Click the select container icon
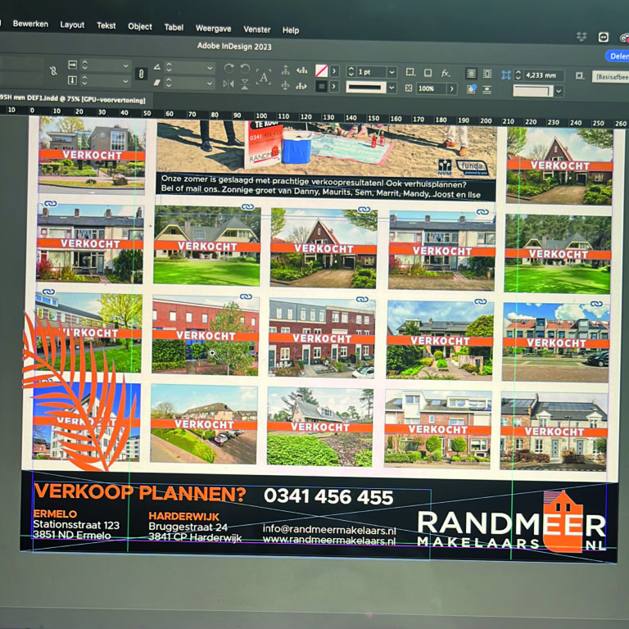This screenshot has height=629, width=629. (x=285, y=70)
